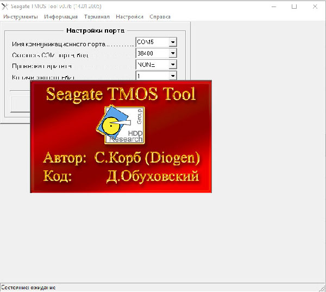Viewport: 326px width, 292px height.
Task: Expand the stop bits dropdown showing 1
Action: pos(173,76)
